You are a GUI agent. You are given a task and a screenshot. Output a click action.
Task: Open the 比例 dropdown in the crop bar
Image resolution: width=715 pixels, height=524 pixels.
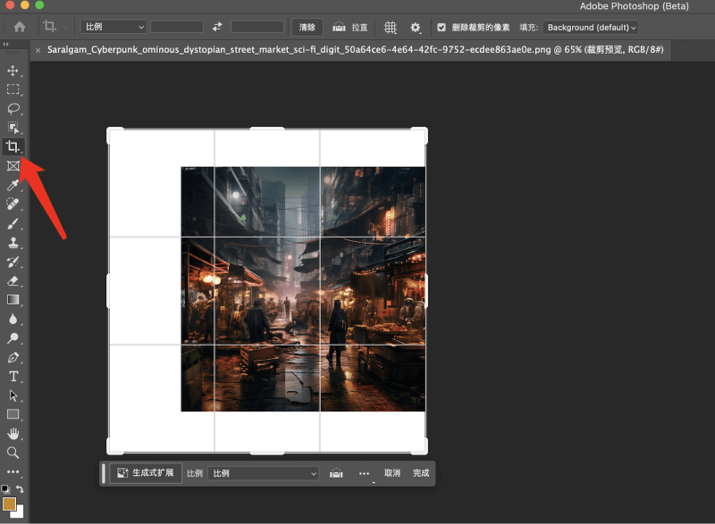262,473
